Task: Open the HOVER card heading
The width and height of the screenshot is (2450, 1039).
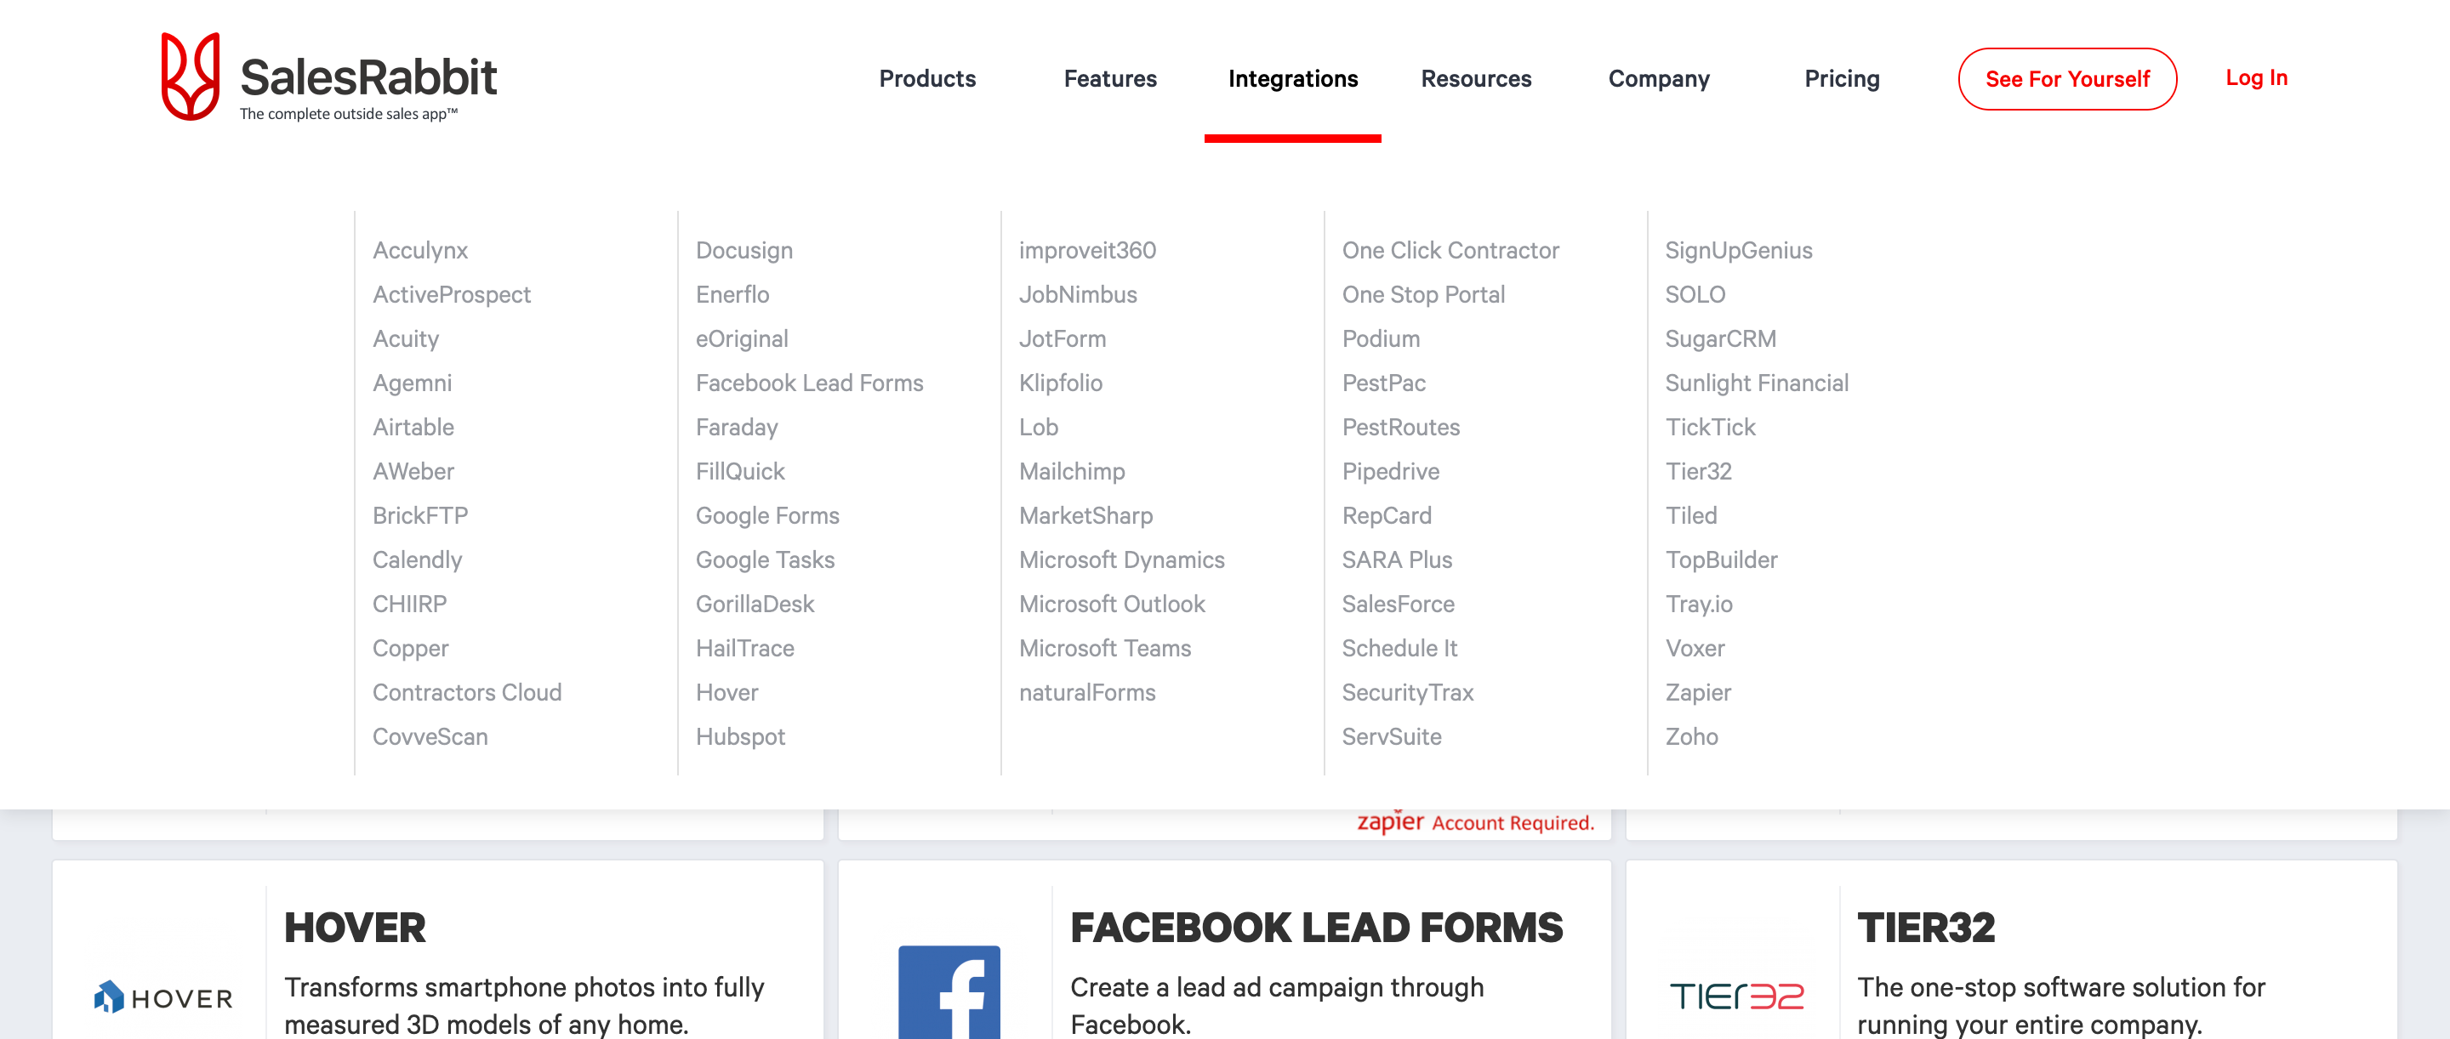Action: pos(355,927)
